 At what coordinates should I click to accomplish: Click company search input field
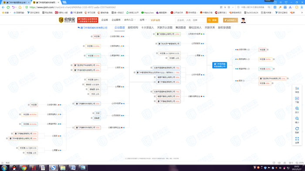point(191,20)
